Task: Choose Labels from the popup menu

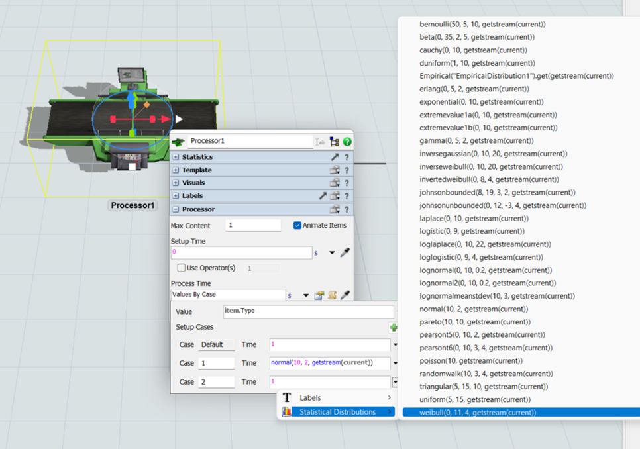Action: click(x=310, y=398)
